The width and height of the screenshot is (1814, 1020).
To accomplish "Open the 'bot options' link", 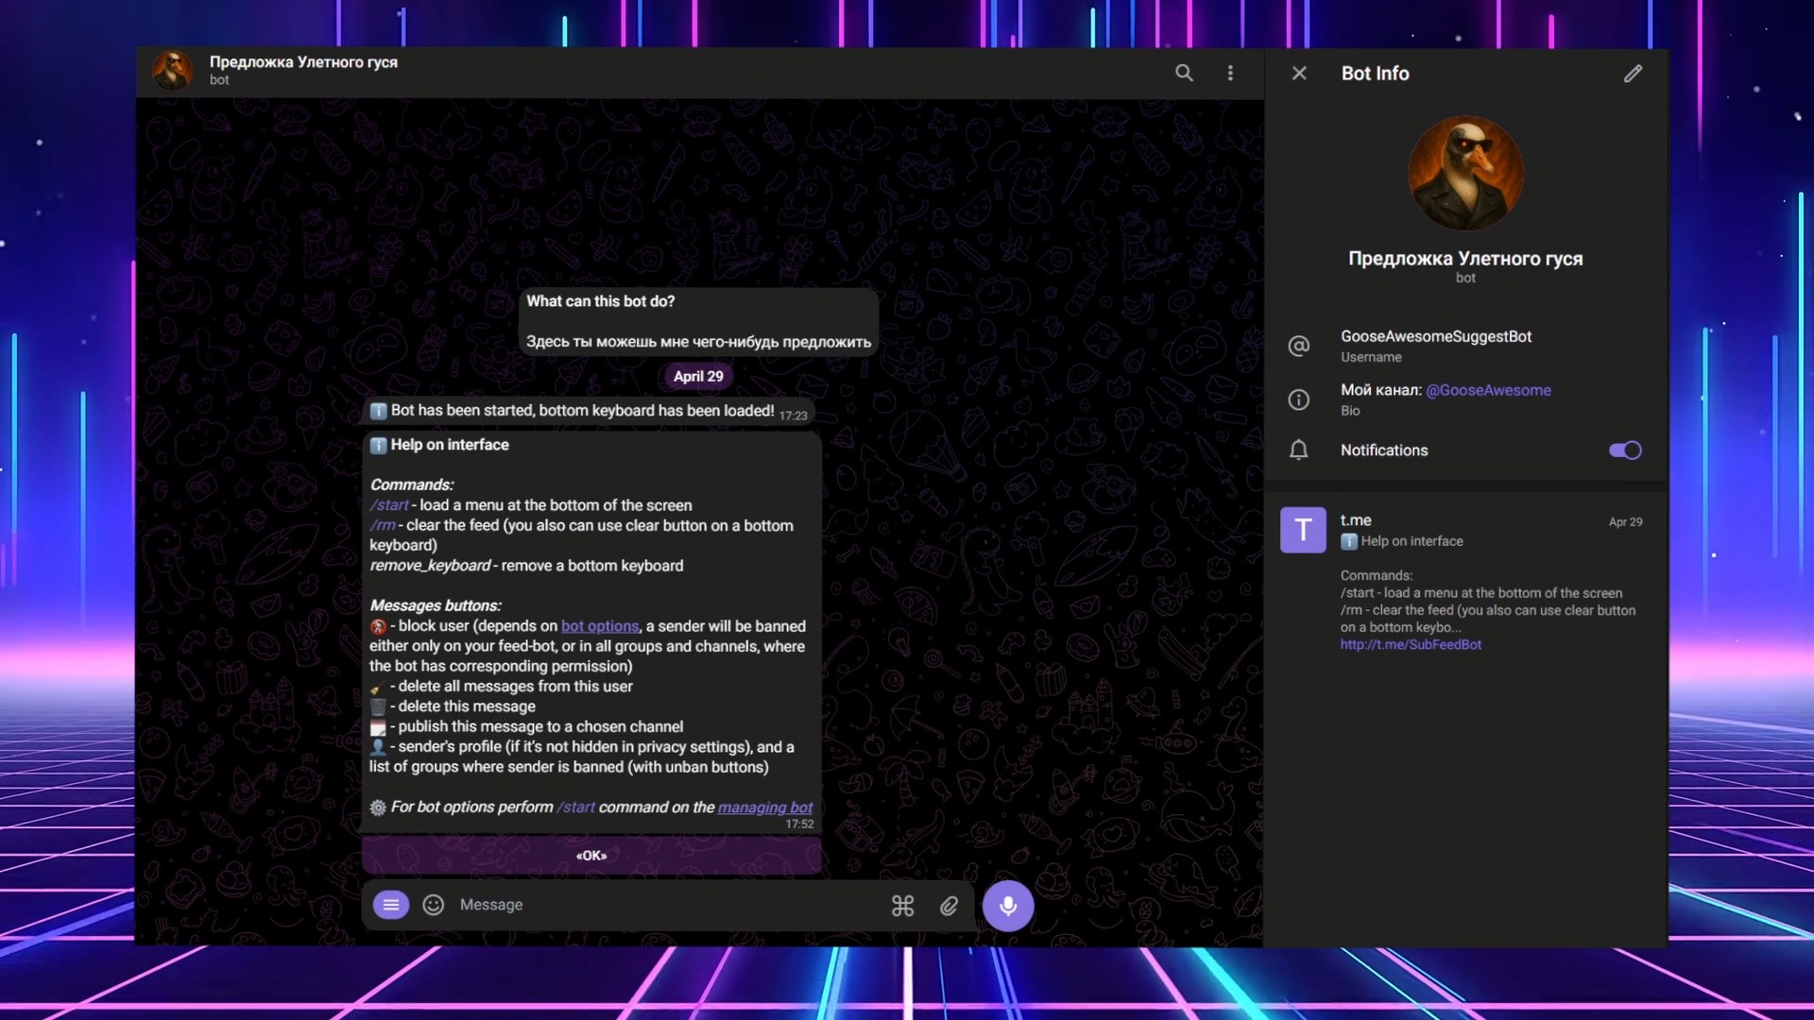I will click(x=600, y=626).
